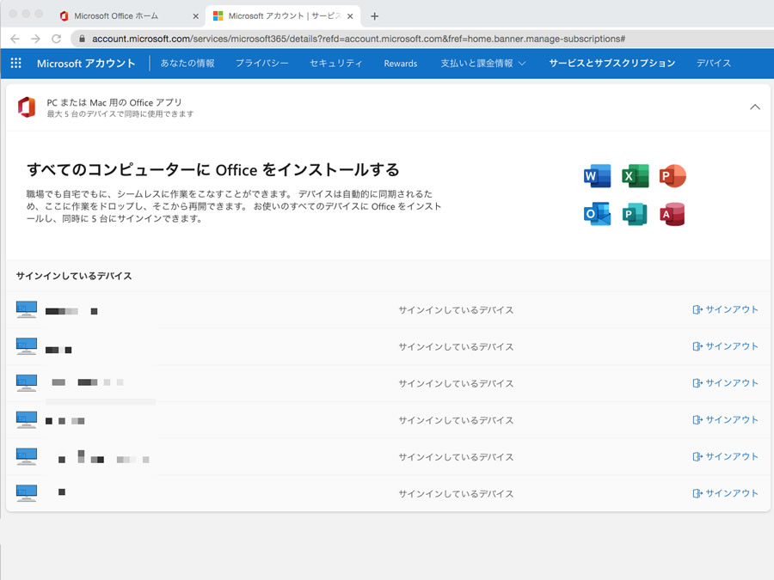Open the Rewards page

401,63
